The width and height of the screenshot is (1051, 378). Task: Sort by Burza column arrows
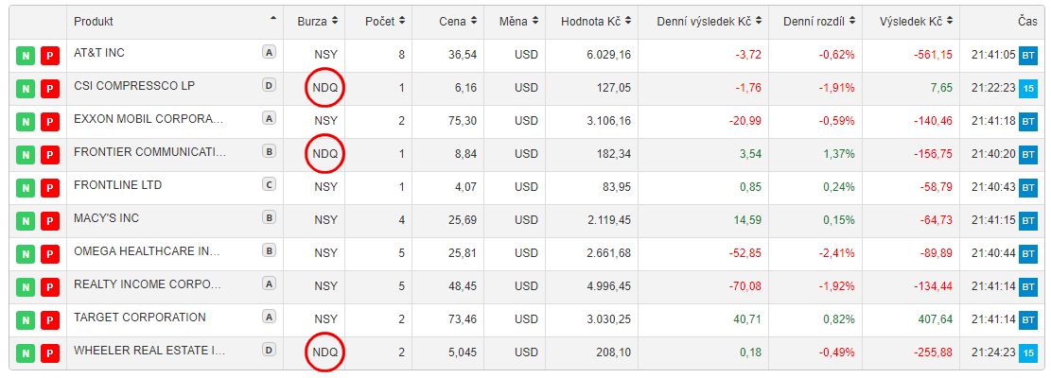(334, 22)
